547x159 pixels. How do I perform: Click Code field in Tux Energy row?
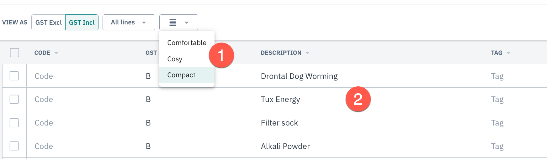tap(44, 100)
